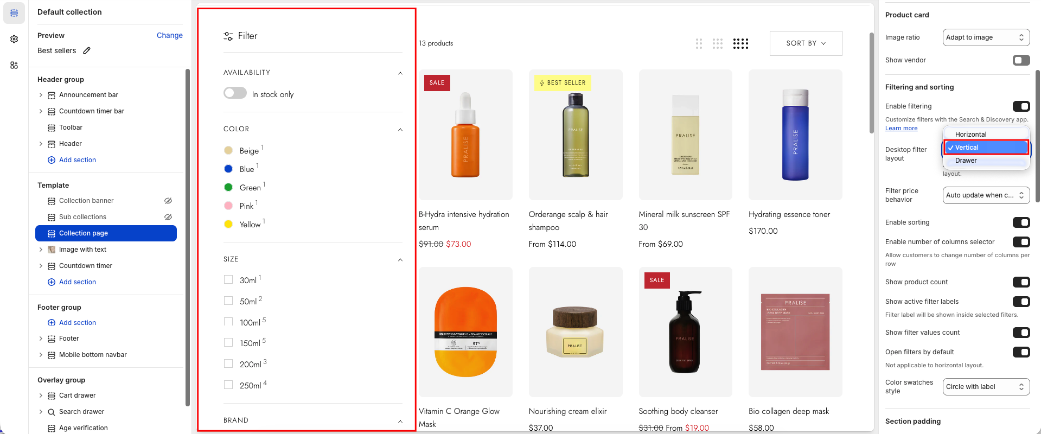Open theme settings gear icon
Viewport: 1041px width, 434px height.
pos(14,39)
